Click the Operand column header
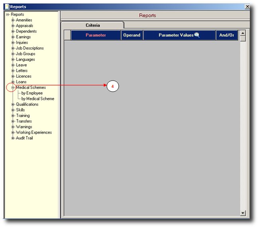 coord(131,35)
